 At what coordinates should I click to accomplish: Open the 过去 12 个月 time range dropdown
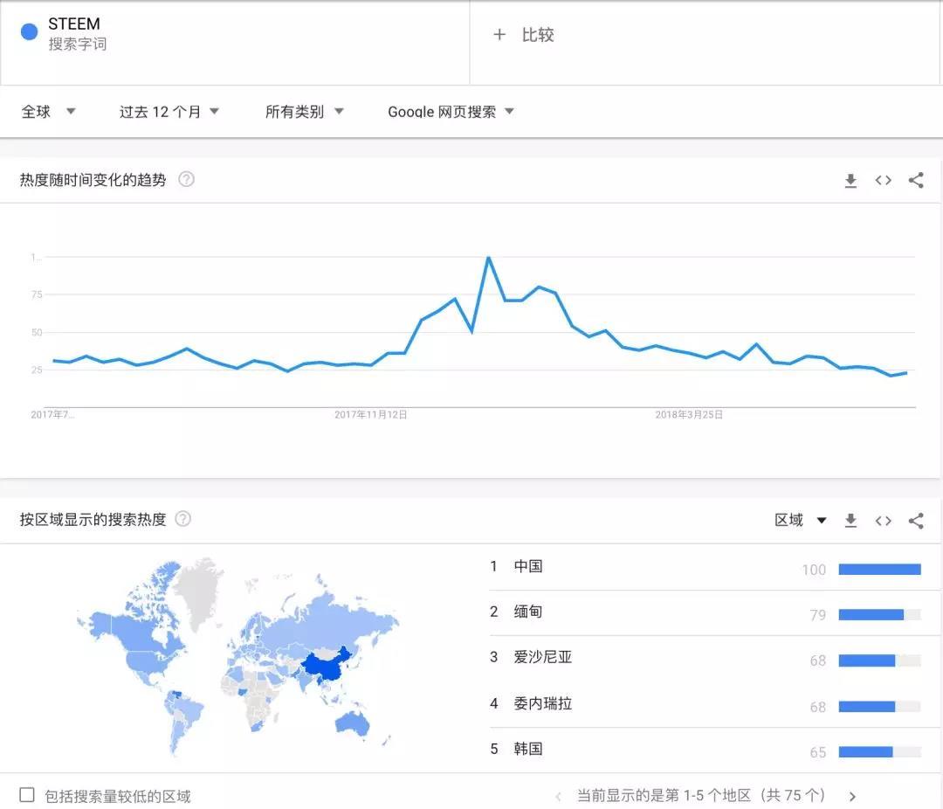pos(169,111)
